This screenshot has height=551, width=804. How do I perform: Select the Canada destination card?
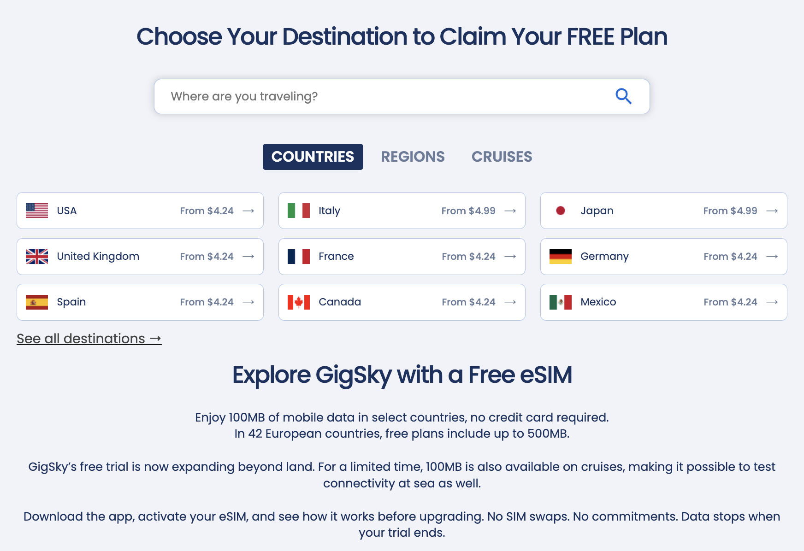[x=402, y=302]
